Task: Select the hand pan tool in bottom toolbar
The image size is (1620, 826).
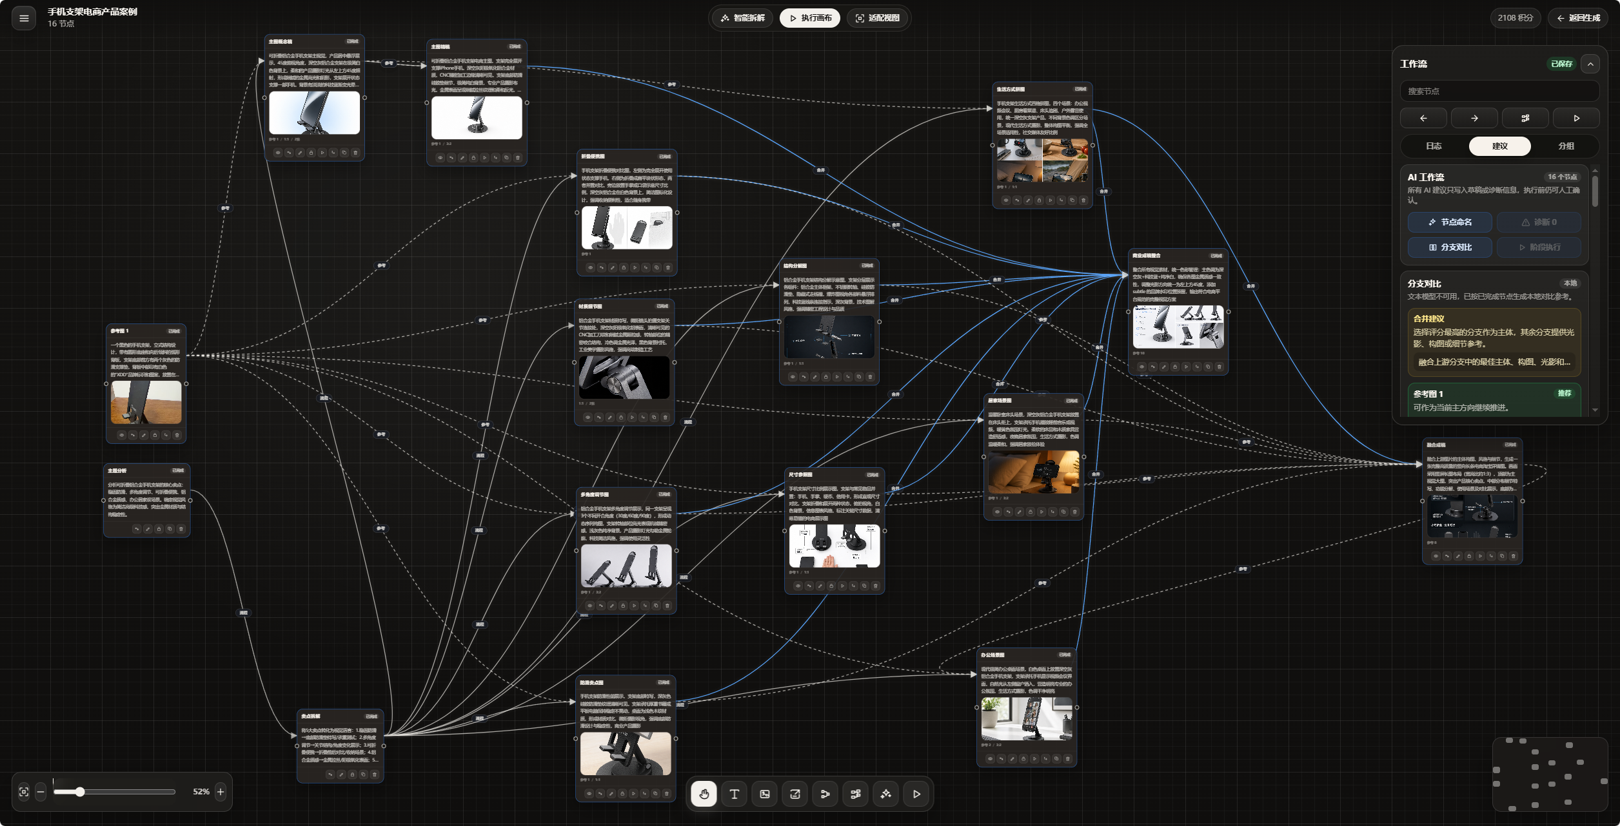Action: pos(704,794)
